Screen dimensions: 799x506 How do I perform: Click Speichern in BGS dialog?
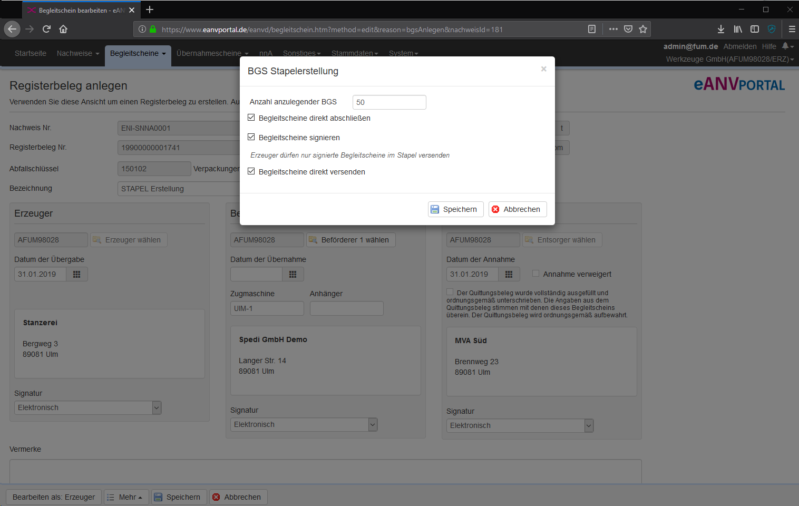(455, 209)
